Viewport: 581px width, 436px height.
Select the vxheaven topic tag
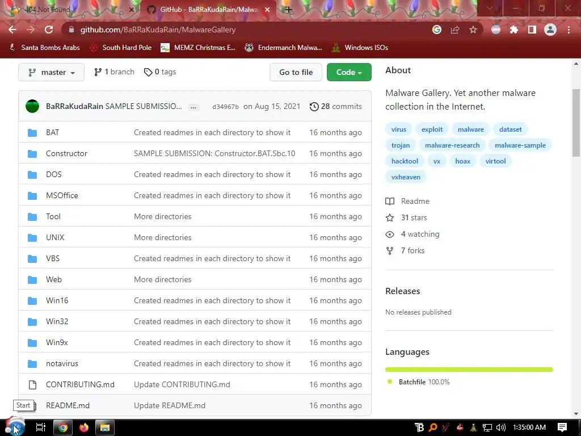[x=406, y=177]
